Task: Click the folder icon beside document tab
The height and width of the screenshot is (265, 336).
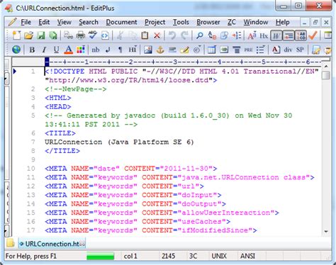Action: pos(10,243)
